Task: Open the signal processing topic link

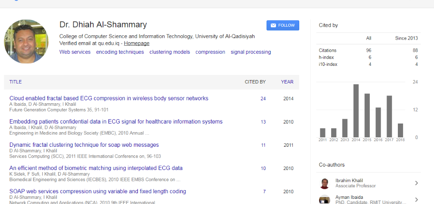Action: [251, 52]
